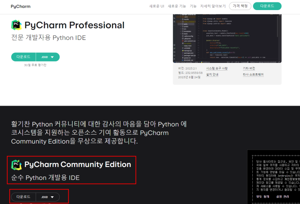Expand the Professional .exe installer dropdown
Image resolution: width=300 pixels, height=204 pixels.
pyautogui.click(x=48, y=57)
